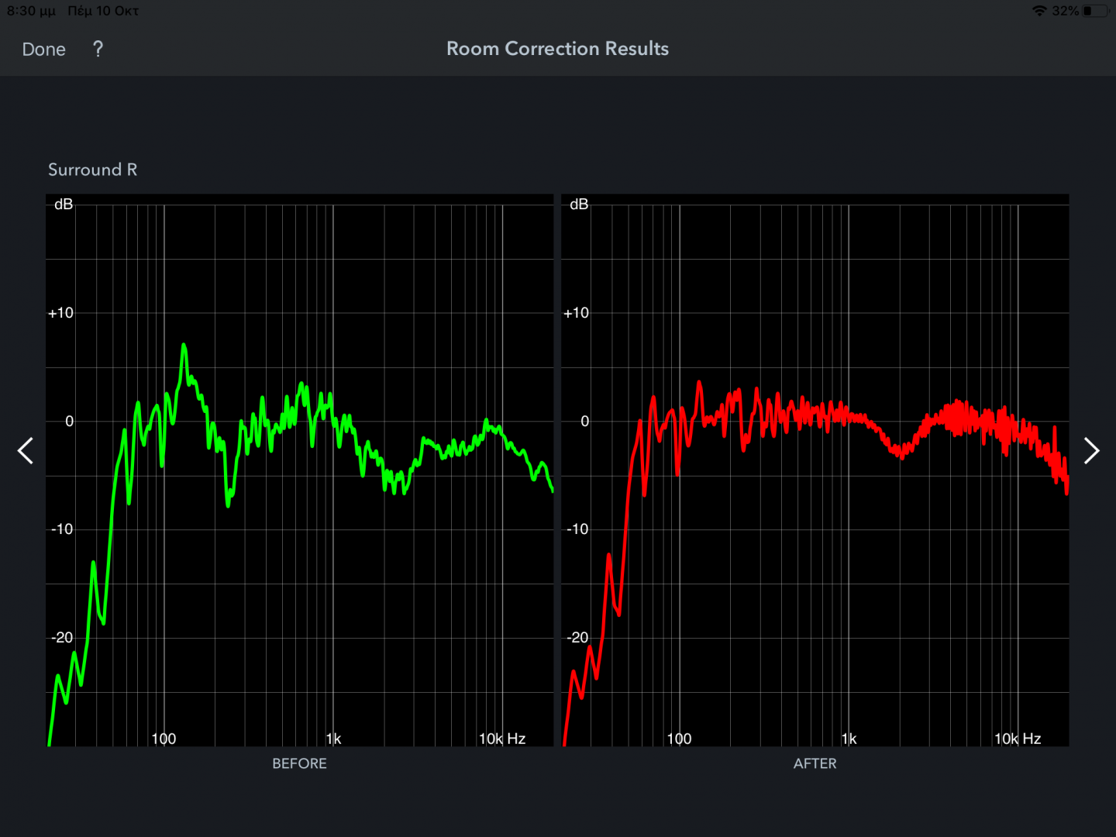Click the 1k label on AFTER graph
Screen dimensions: 1116x837
(x=849, y=739)
